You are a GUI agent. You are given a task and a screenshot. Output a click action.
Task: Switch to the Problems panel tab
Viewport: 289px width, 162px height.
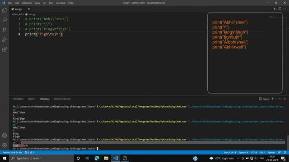click(18, 99)
